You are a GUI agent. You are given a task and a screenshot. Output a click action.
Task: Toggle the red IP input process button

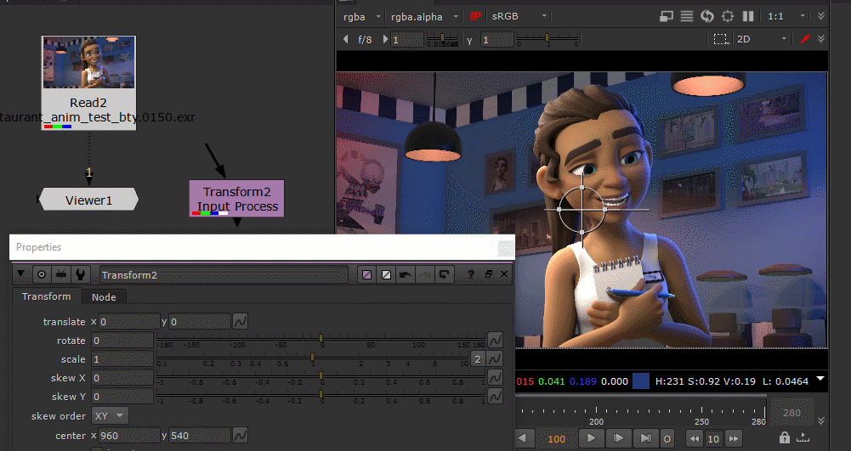(475, 16)
